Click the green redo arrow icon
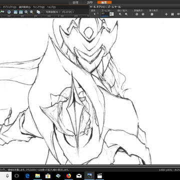Image resolution: width=180 pixels, height=180 pixels. pyautogui.click(x=2, y=12)
